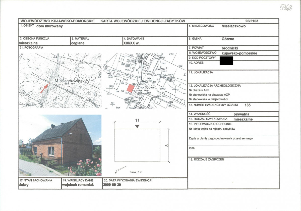Click the ownership value 'prywatna'

pos(241,114)
